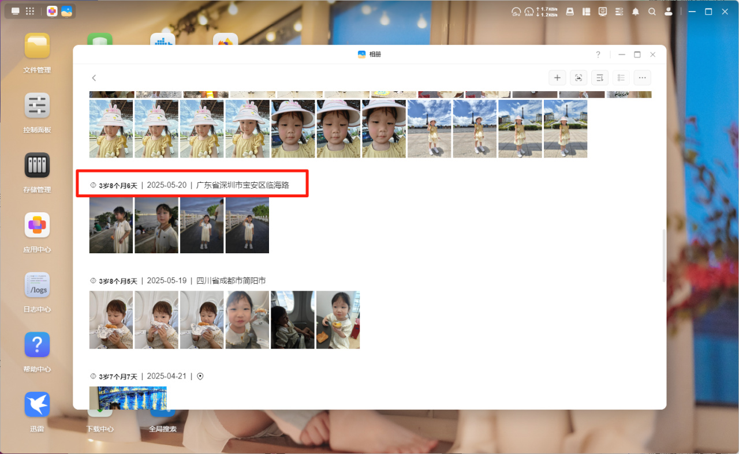
Task: Start the 迅雷 desktop app
Action: (x=37, y=412)
